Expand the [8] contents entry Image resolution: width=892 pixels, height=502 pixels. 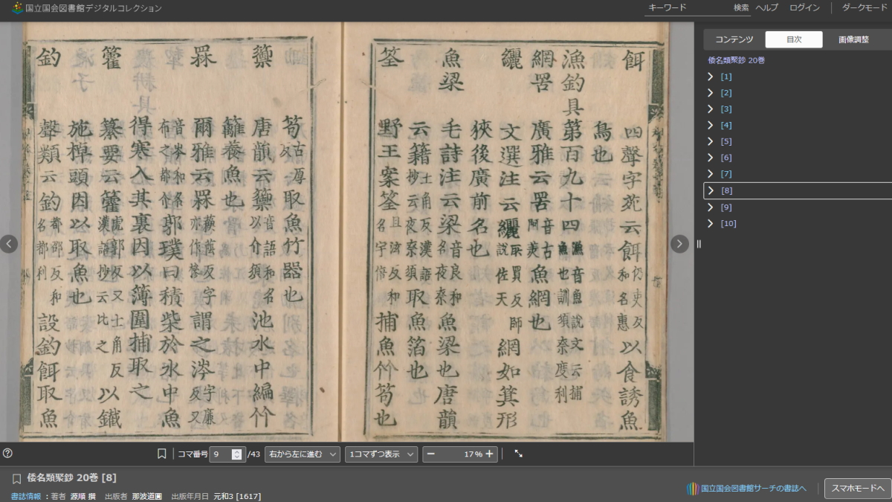tap(711, 190)
